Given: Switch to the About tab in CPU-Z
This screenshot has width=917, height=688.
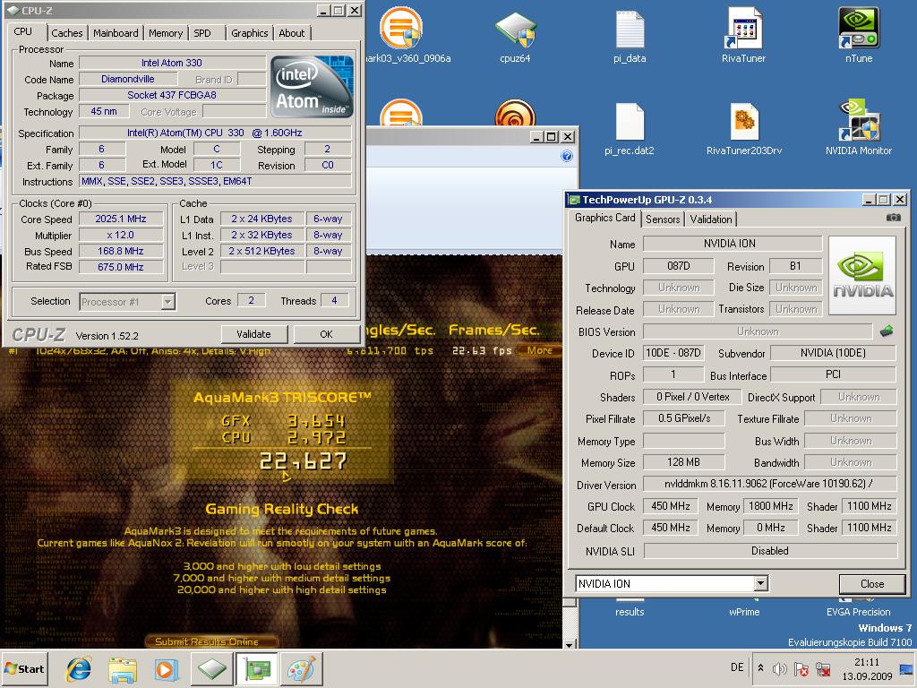Looking at the screenshot, I should point(292,33).
